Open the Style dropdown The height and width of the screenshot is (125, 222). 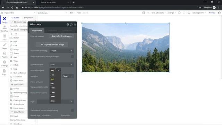click(55, 101)
